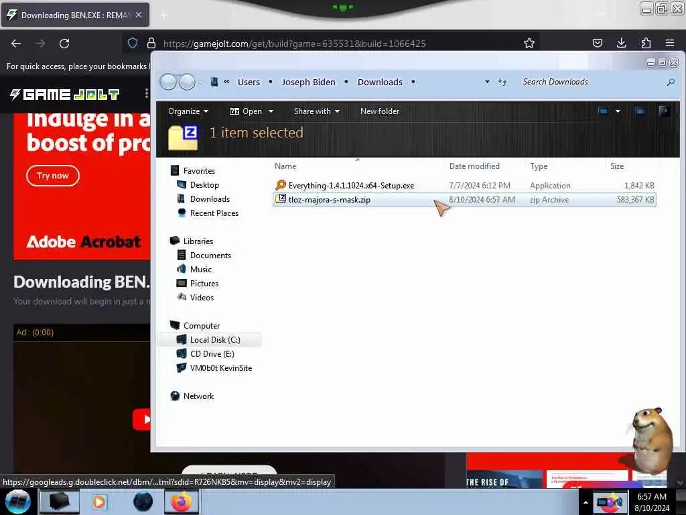Open media player from taskbar
This screenshot has width=686, height=515.
tap(99, 502)
